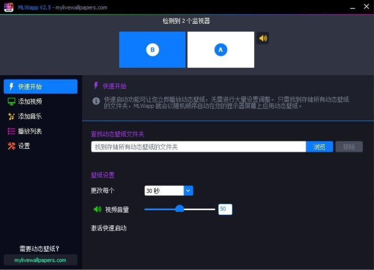Click the 浏览 browse button
Viewport: 374px width, 270px height.
coord(319,147)
